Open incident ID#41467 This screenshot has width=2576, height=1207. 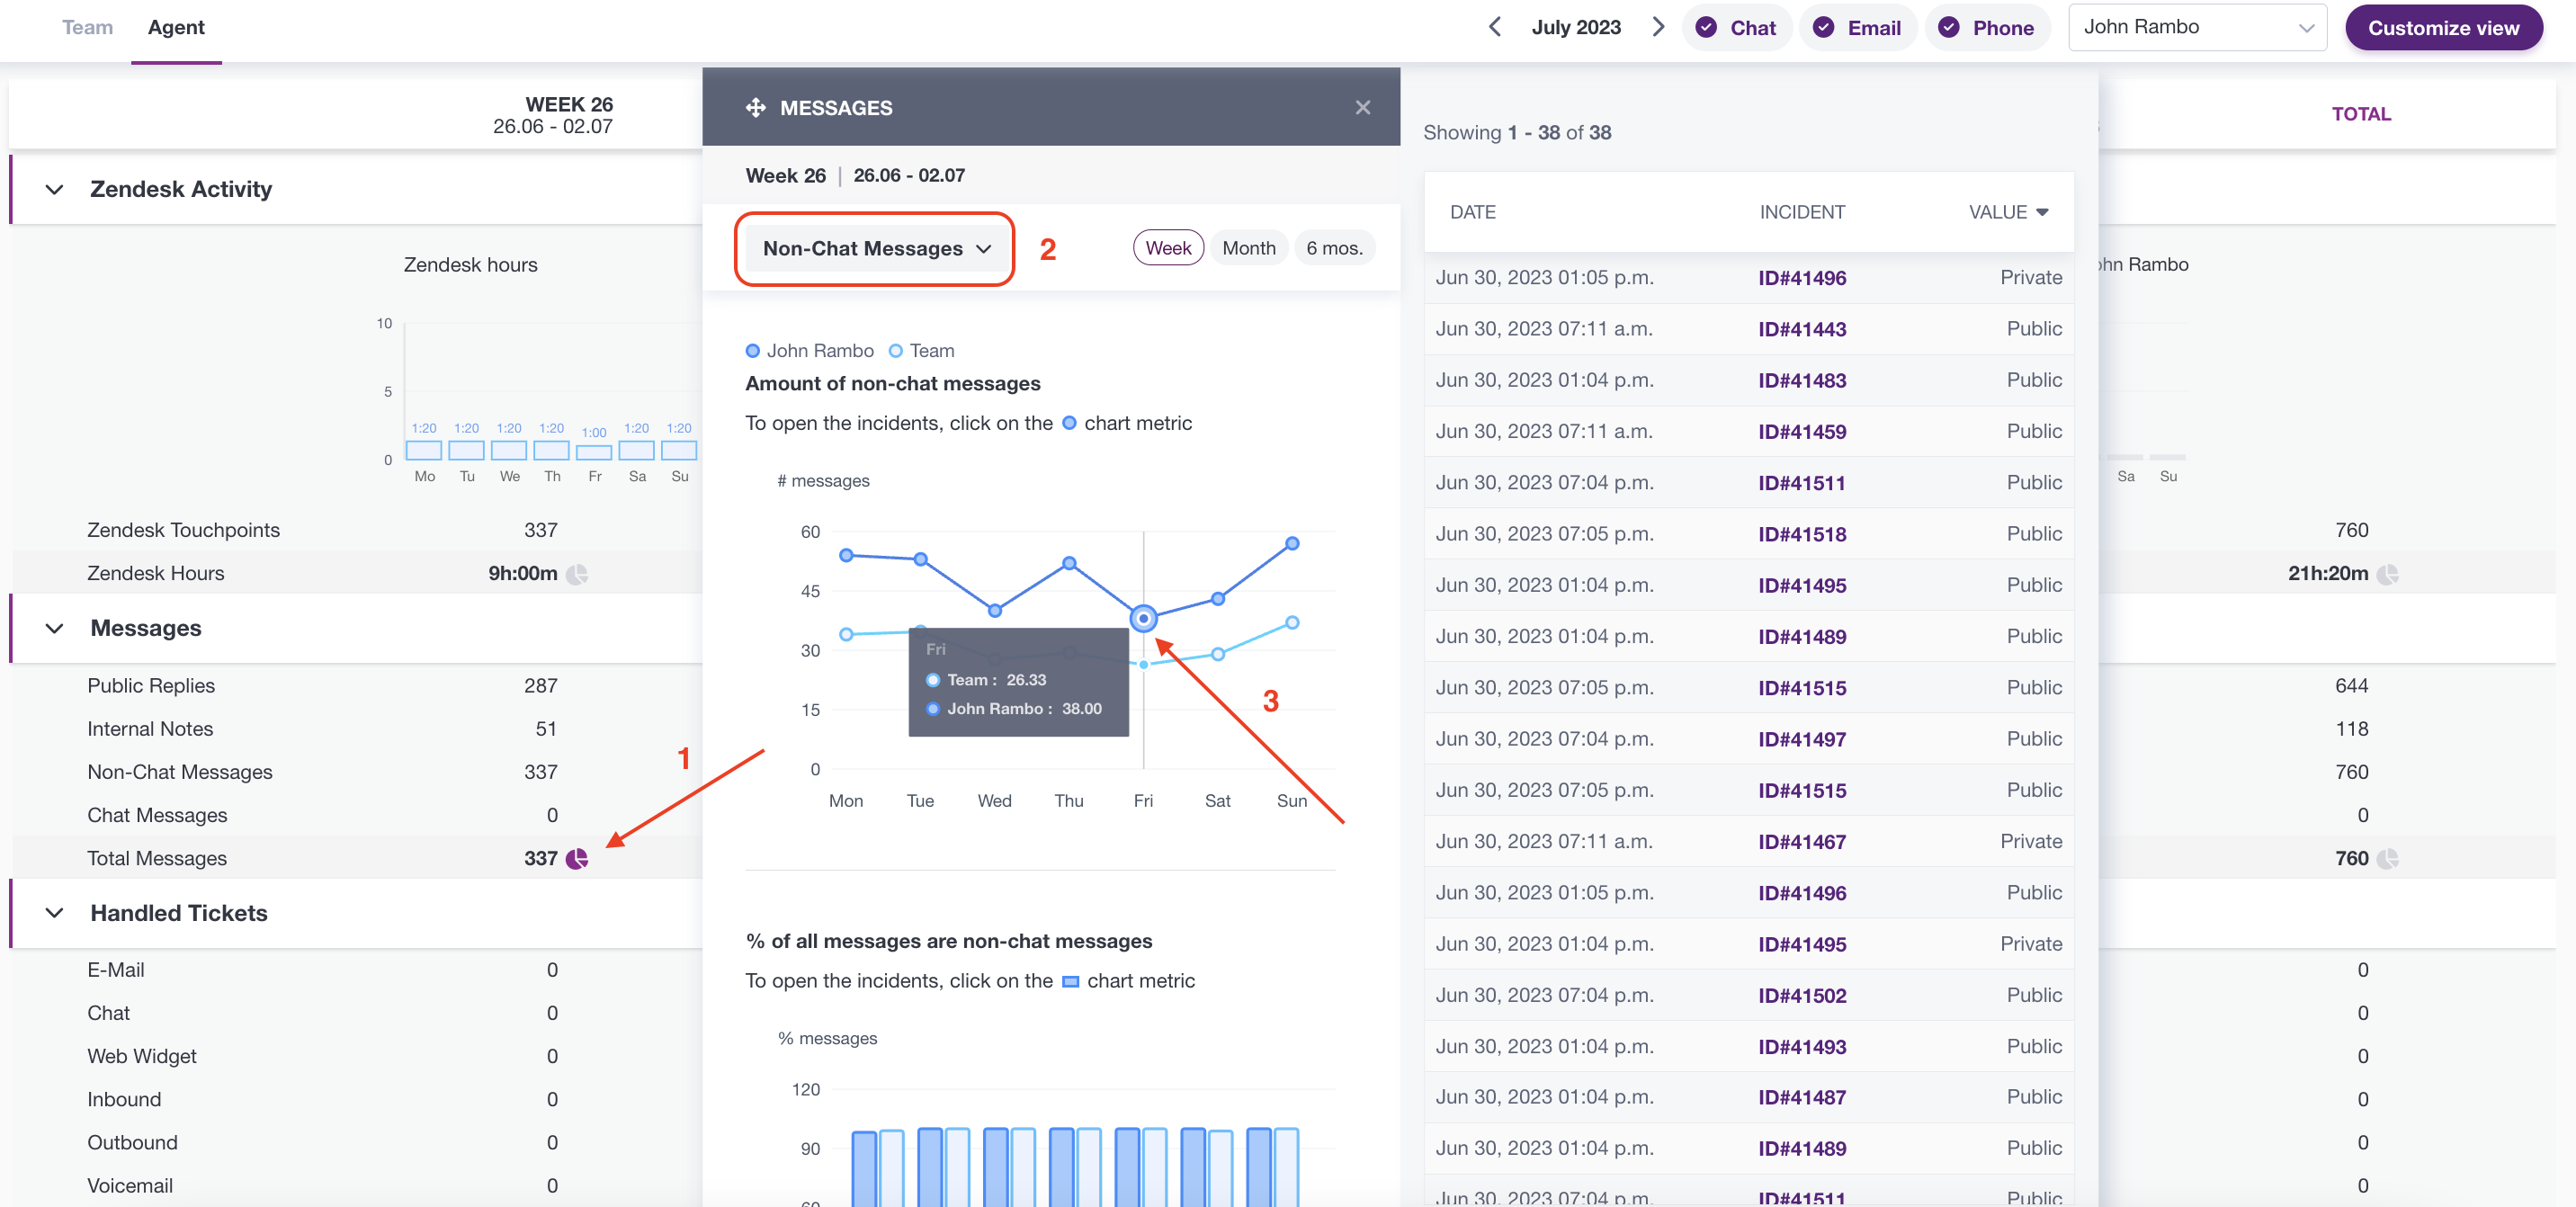click(x=1801, y=842)
